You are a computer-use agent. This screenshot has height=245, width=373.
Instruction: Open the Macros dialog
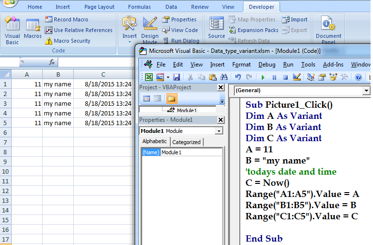click(x=32, y=29)
